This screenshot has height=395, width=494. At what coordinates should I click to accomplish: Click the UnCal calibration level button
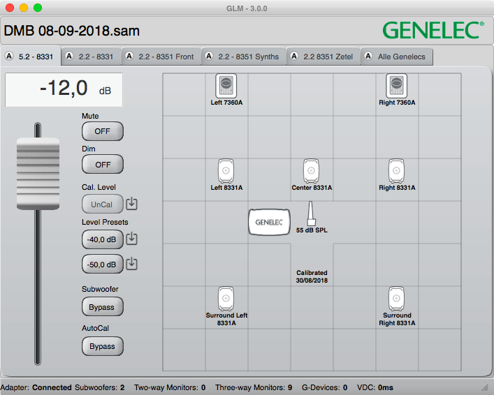103,204
